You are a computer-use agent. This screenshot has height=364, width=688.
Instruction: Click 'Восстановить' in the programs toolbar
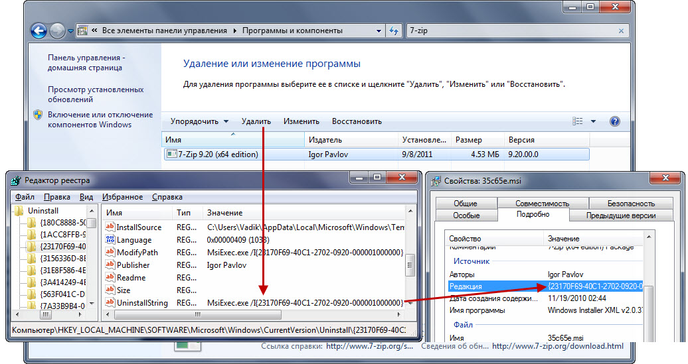click(x=357, y=121)
